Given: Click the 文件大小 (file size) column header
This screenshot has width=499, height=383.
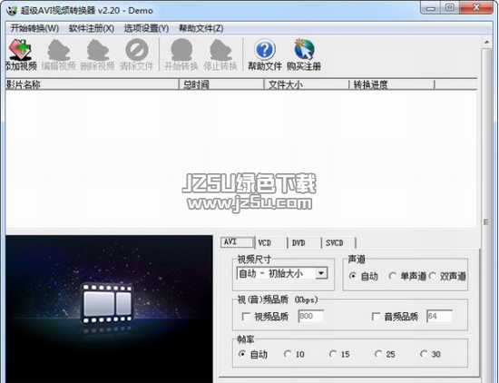Looking at the screenshot, I should (307, 84).
